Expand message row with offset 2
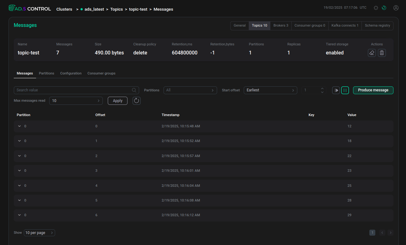The height and width of the screenshot is (245, 406). (x=19, y=156)
